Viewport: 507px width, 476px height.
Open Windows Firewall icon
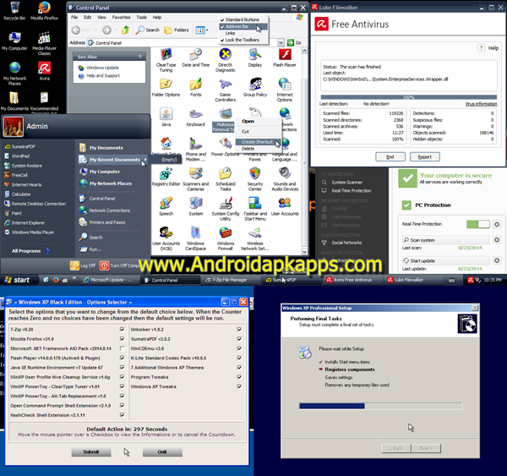pos(226,238)
